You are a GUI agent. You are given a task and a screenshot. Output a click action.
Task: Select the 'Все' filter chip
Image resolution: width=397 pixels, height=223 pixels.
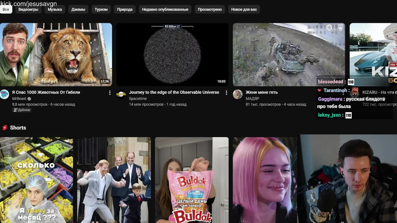(x=6, y=9)
